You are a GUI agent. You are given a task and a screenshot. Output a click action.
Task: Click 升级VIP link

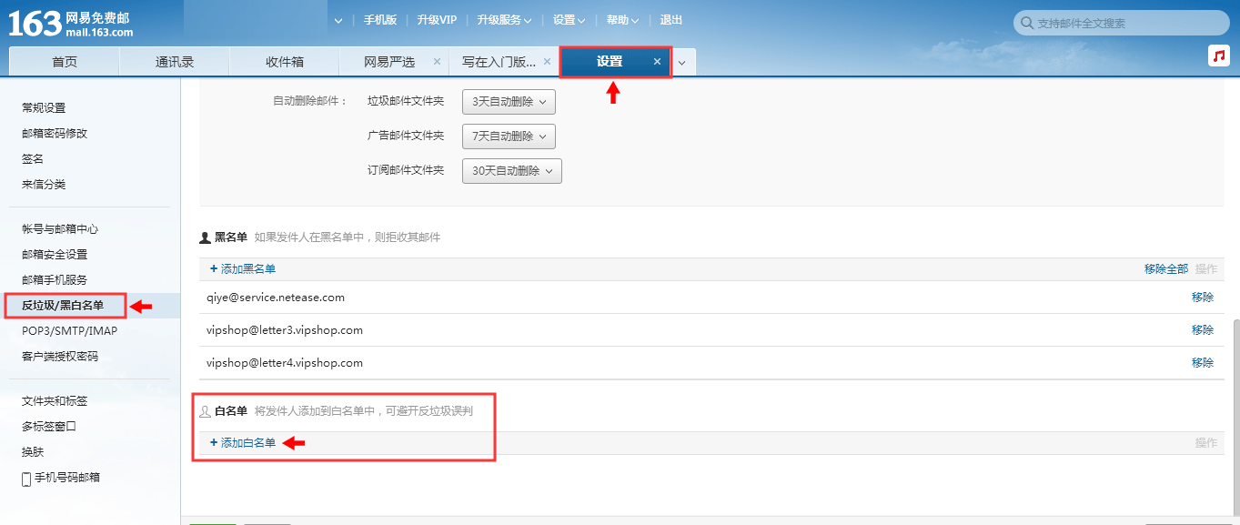click(437, 20)
